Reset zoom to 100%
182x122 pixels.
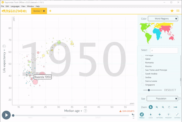tap(175, 107)
